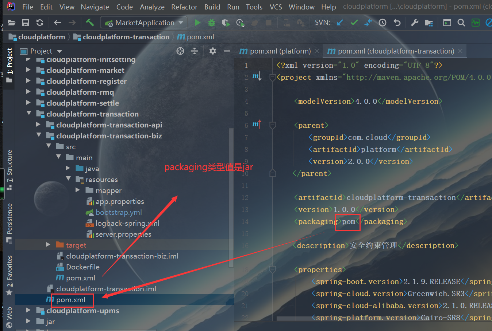Hide the Project panel with the minus icon
Image resolution: width=492 pixels, height=331 pixels.
pos(227,51)
